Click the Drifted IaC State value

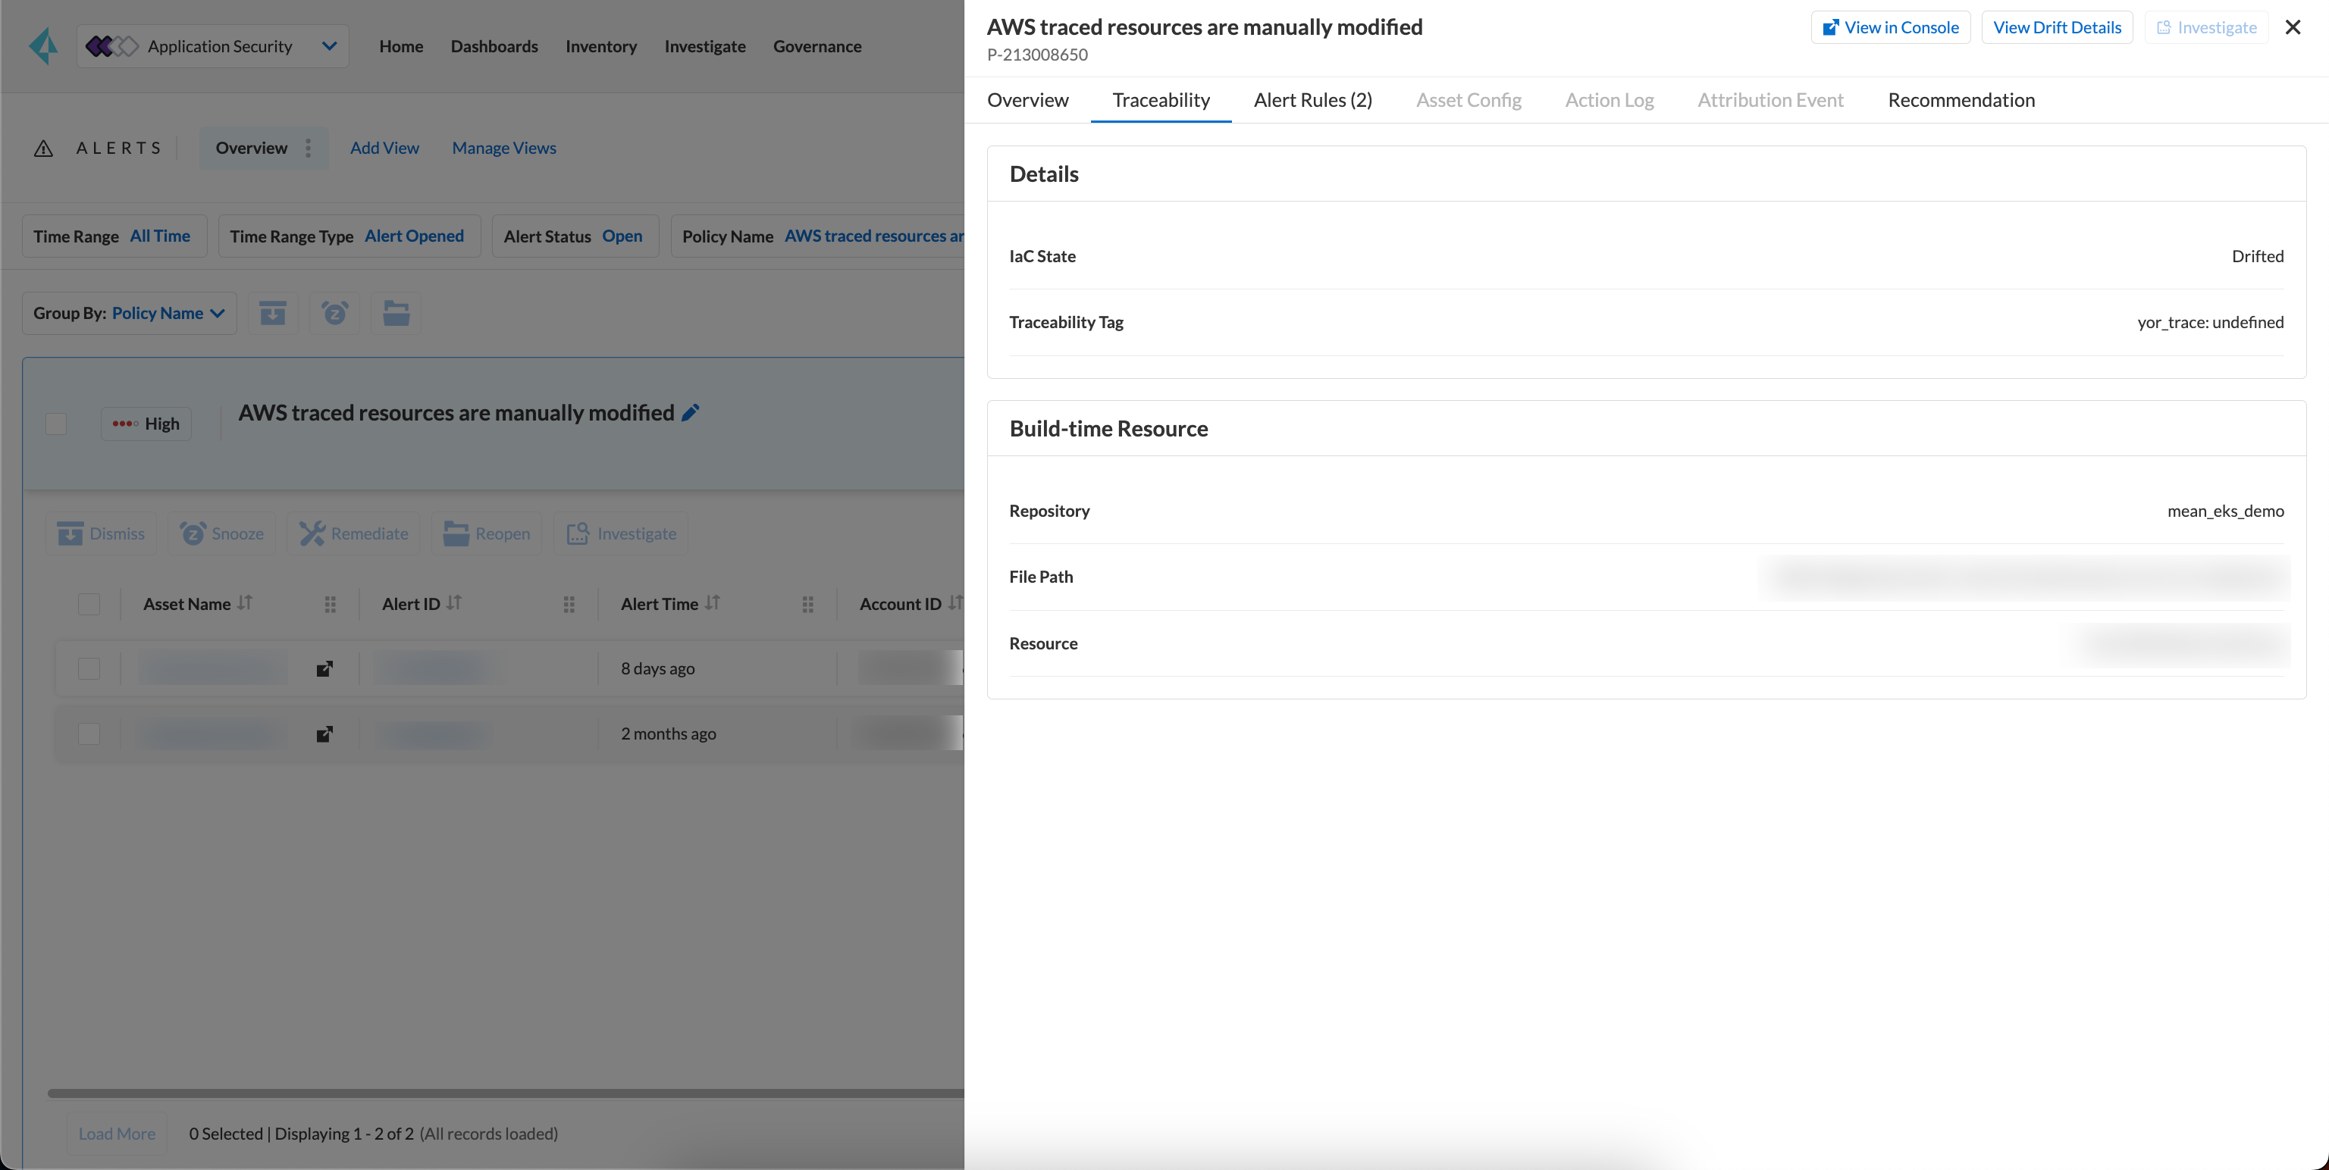[x=2258, y=257]
